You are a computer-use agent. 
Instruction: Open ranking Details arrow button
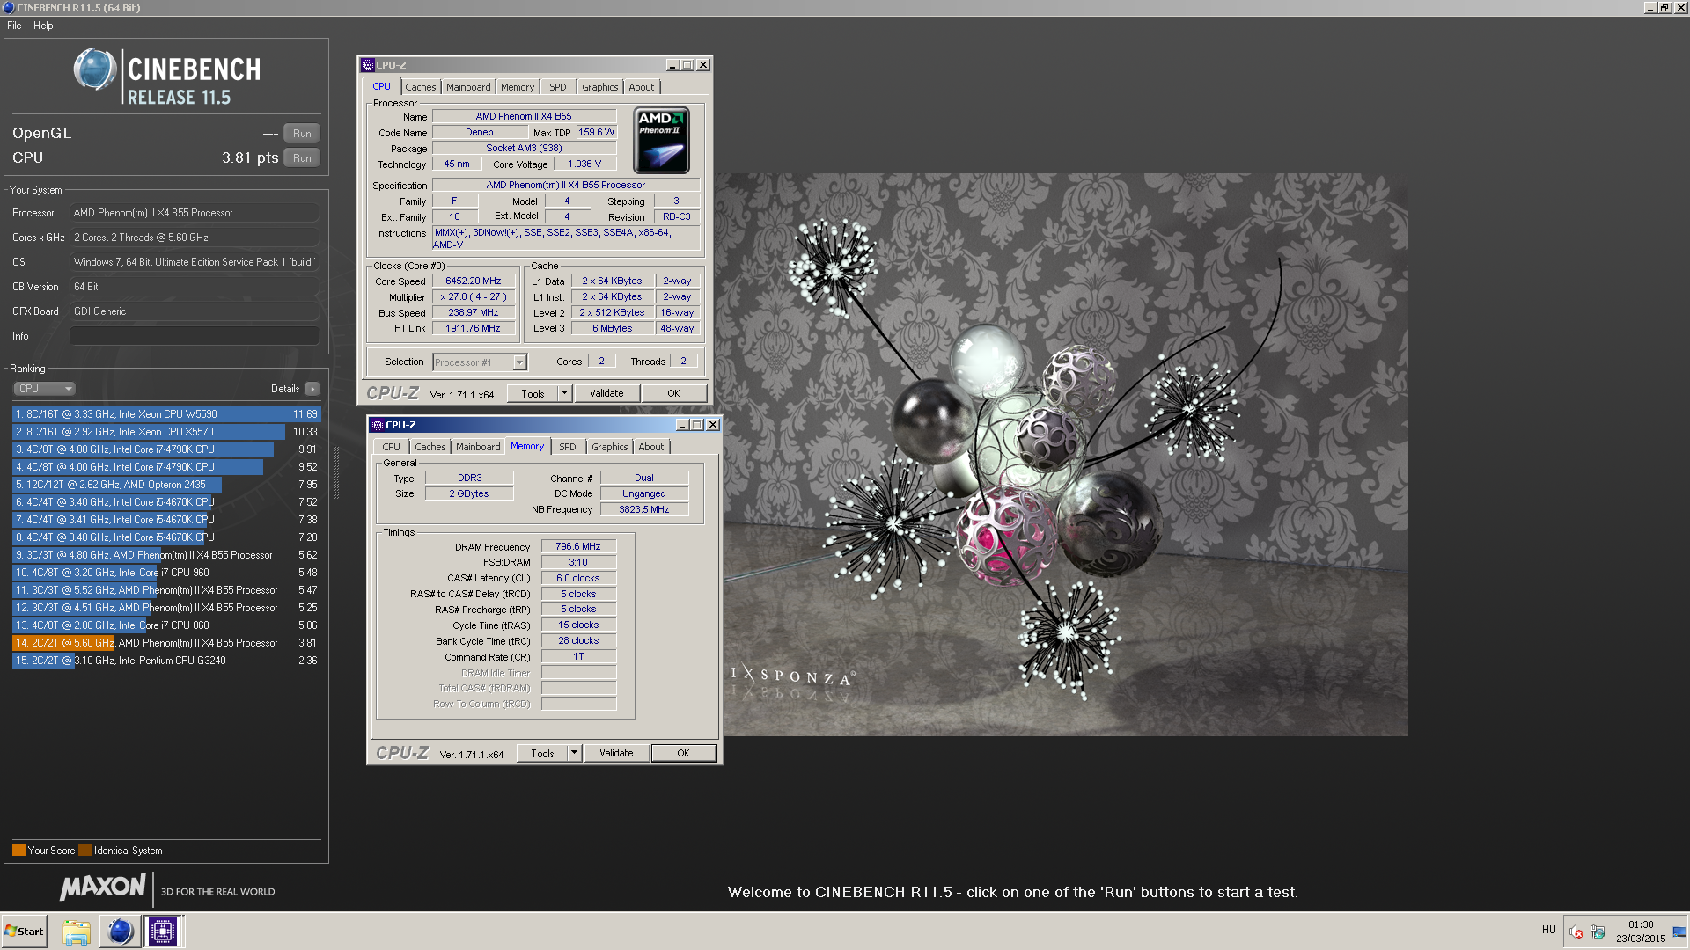coord(312,389)
